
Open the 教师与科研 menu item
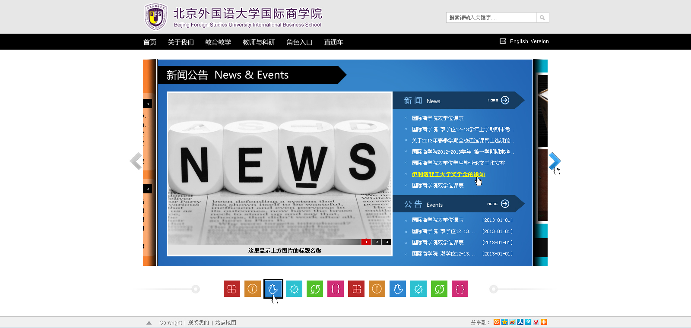click(x=259, y=42)
